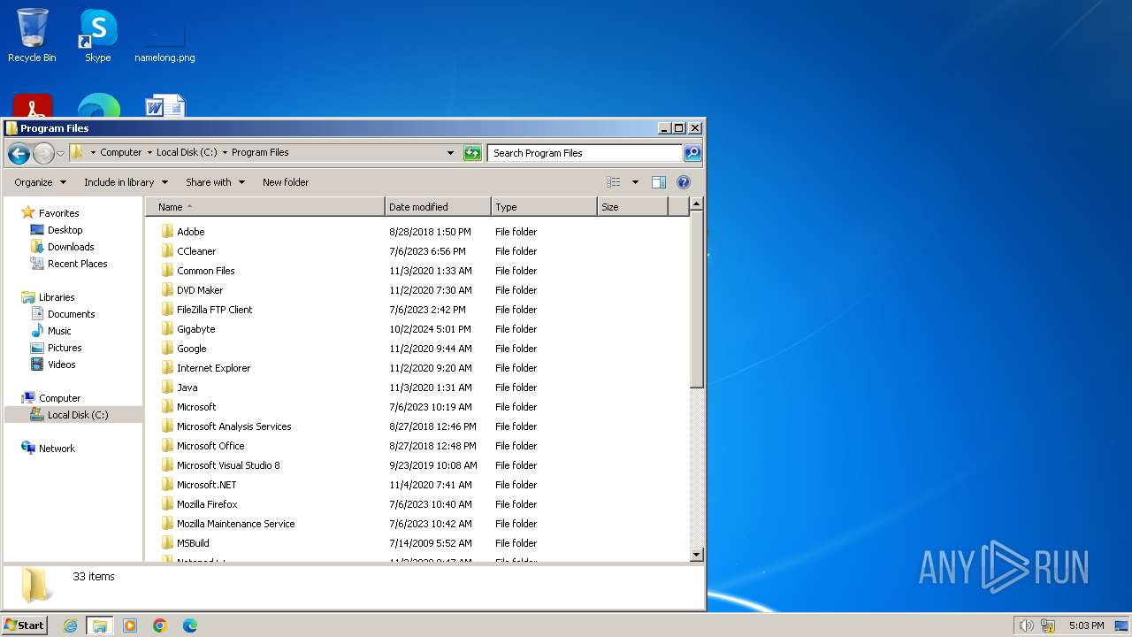Sort by the Date modified column
Screen dimensions: 1132x637
pos(438,207)
